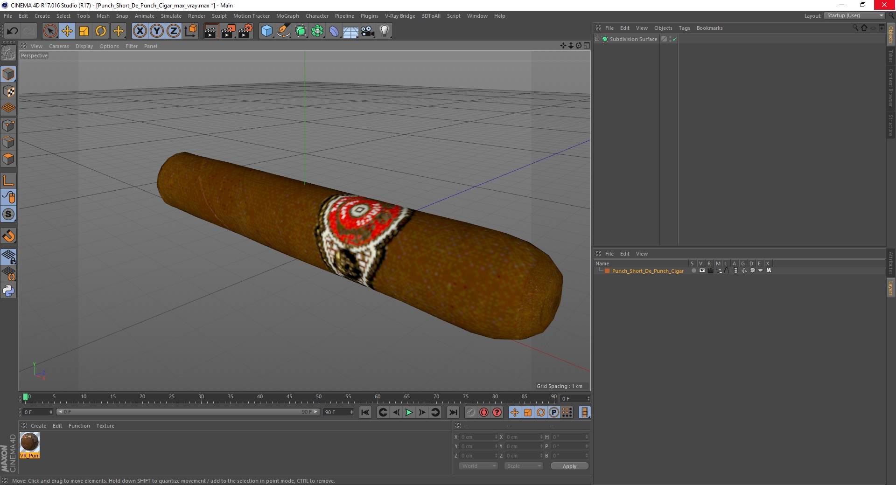
Task: Select the Live Selection tool
Action: (50, 31)
